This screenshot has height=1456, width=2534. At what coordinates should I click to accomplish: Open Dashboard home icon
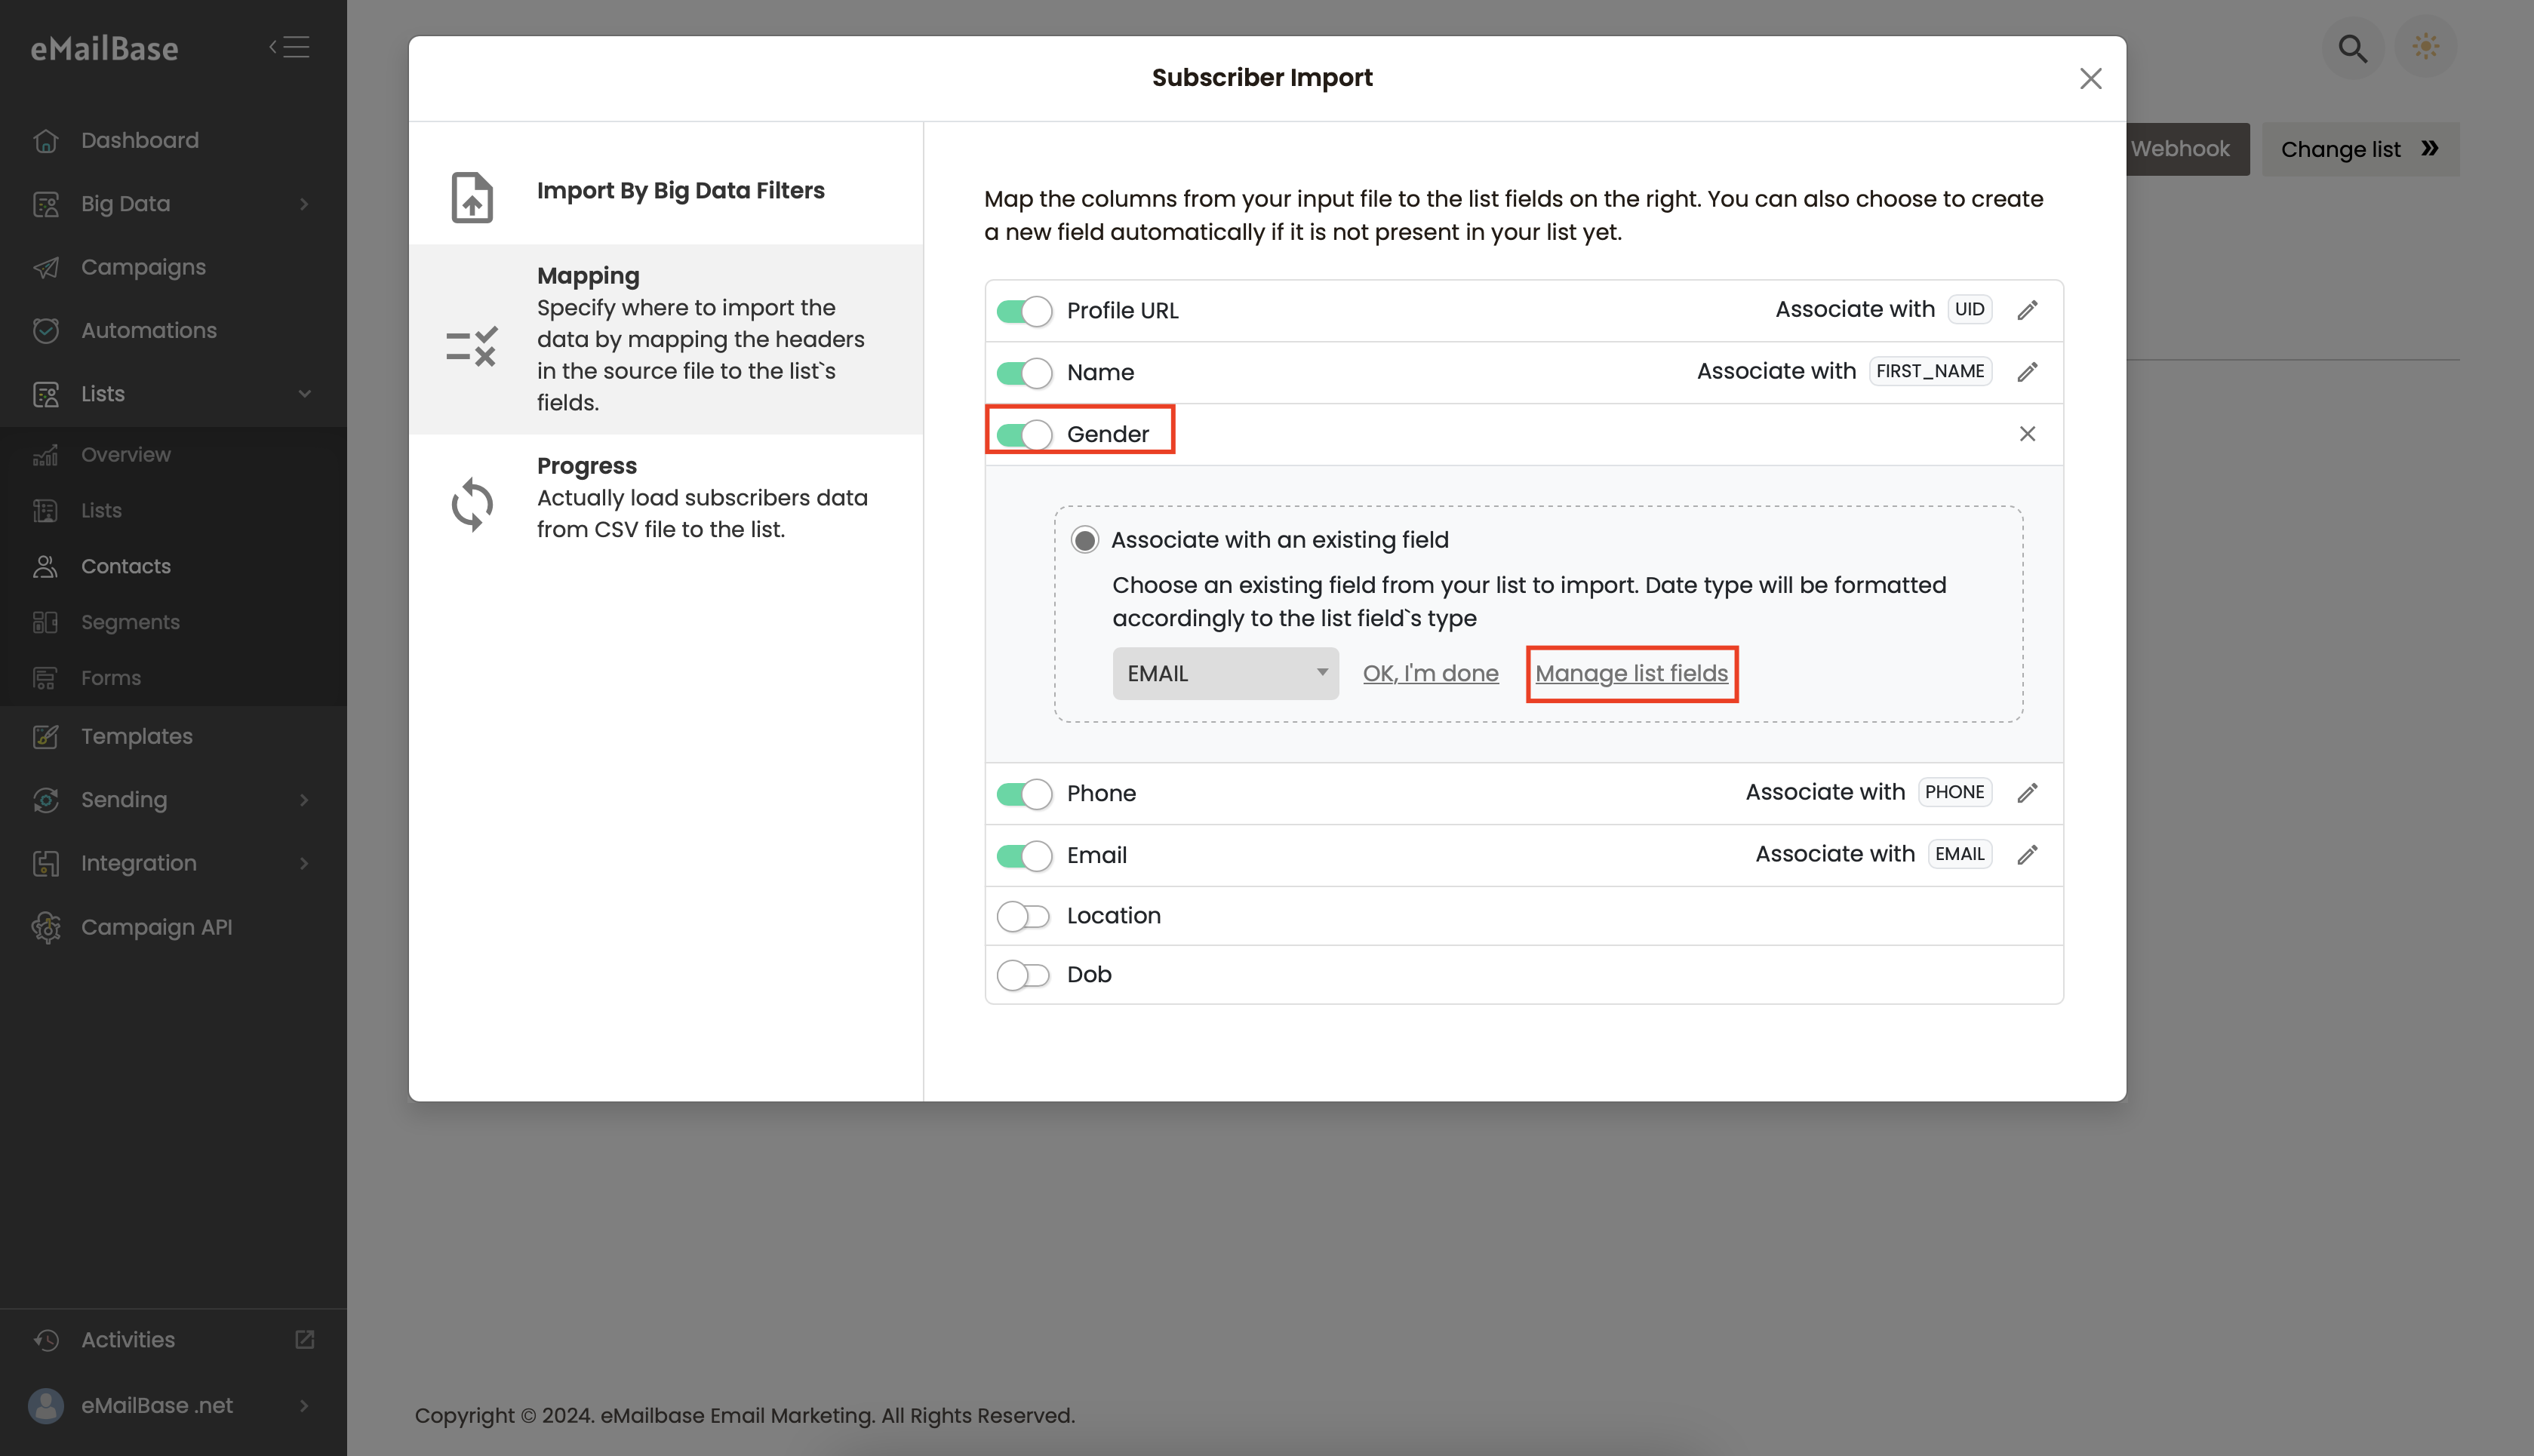click(x=46, y=141)
